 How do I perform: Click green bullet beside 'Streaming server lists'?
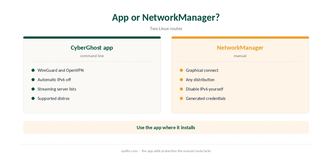[33, 89]
